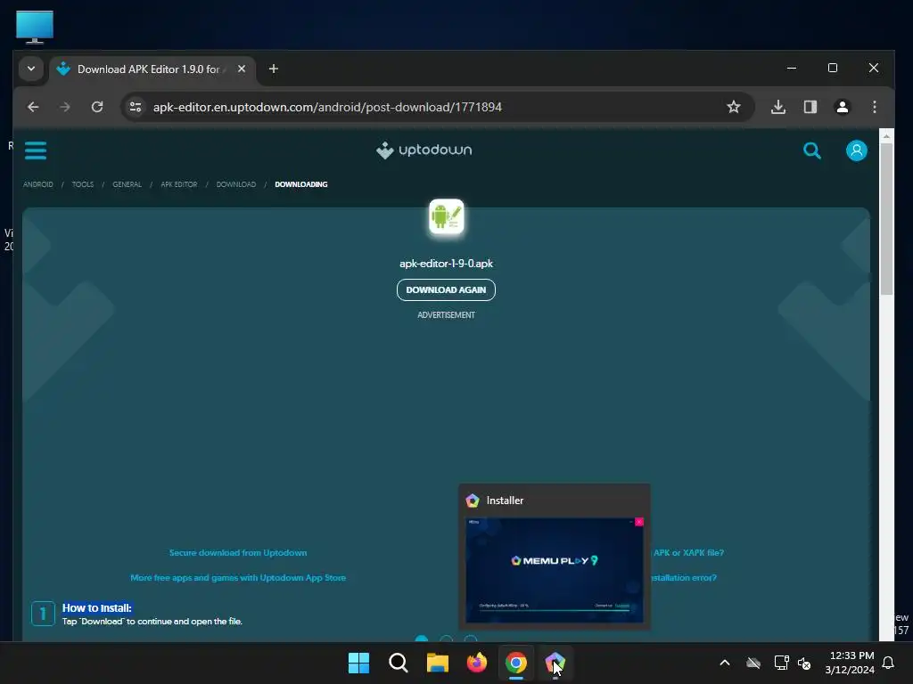
Task: Open the Uptodown hamburger menu
Action: pos(36,150)
